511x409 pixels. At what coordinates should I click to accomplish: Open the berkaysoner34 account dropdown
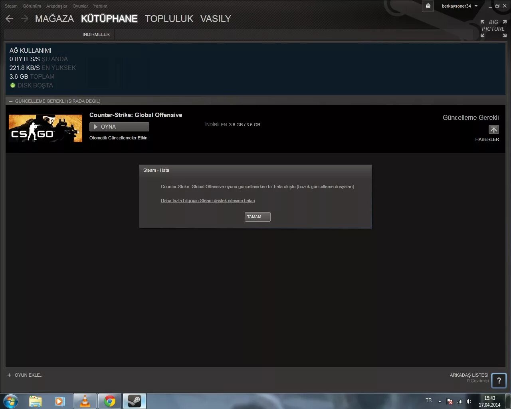tap(460, 6)
